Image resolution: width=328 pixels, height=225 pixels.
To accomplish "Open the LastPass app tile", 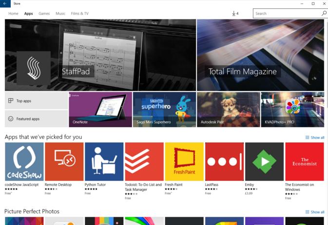I will click(x=225, y=162).
